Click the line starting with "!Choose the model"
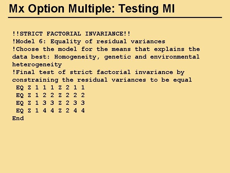Image resolution: width=230 pixels, height=173 pixels. [106, 49]
